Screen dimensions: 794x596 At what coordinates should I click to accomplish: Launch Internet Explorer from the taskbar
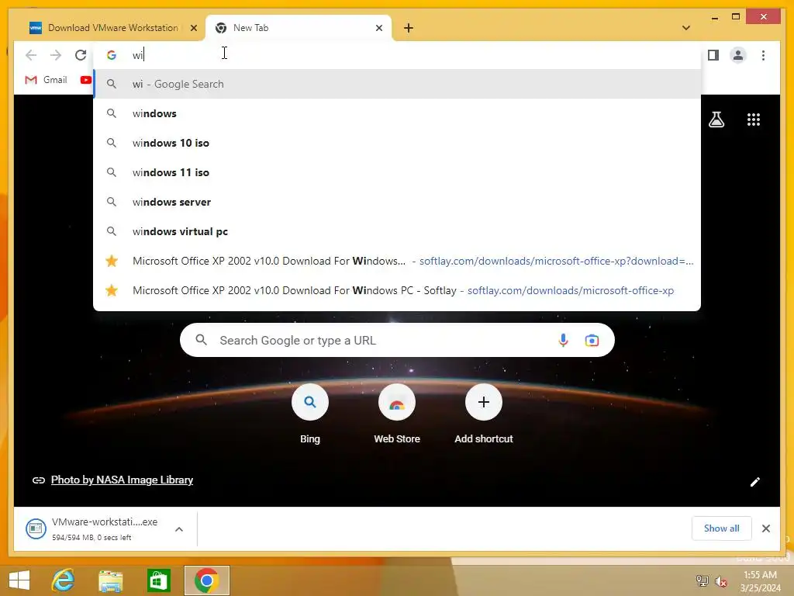point(64,580)
